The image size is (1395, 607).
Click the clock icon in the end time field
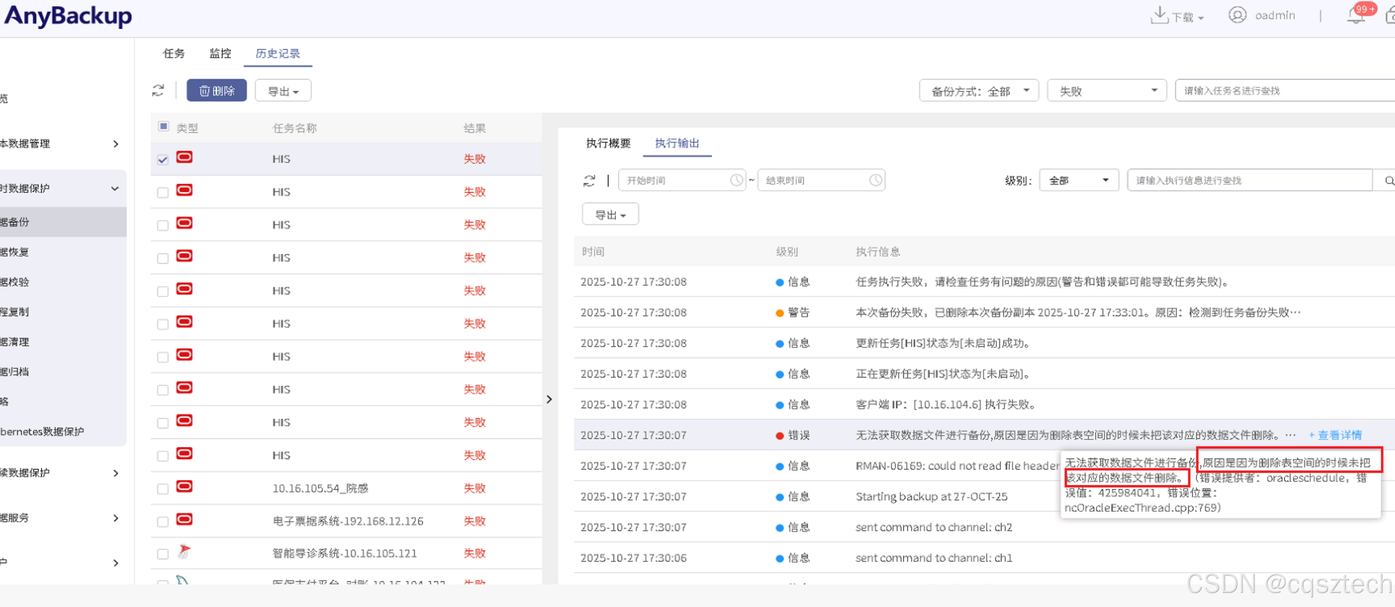[875, 180]
